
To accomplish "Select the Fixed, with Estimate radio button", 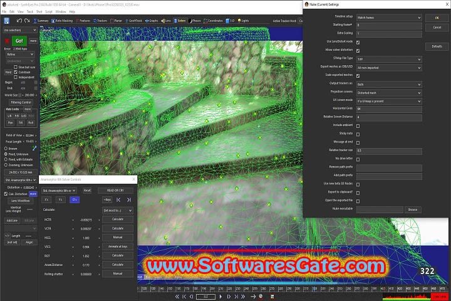I will tap(6, 159).
